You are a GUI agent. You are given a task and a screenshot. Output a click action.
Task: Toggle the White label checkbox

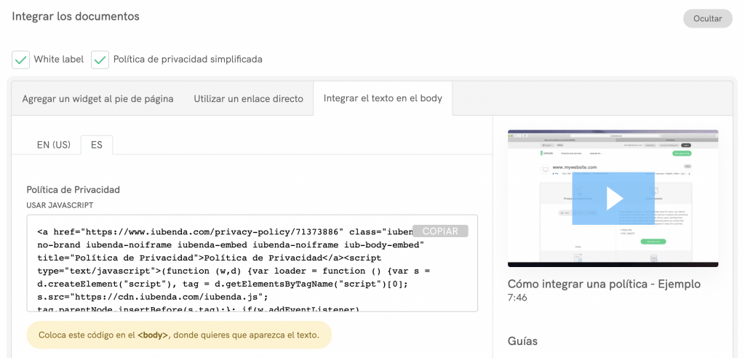tap(21, 60)
